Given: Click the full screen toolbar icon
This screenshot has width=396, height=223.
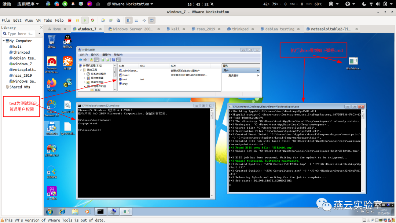Looking at the screenshot, I should 144,20.
